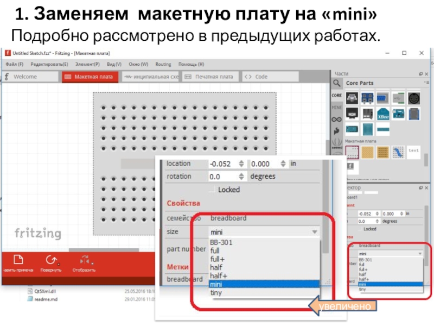Pick the blue chip module part
The width and height of the screenshot is (434, 326).
pos(414,114)
